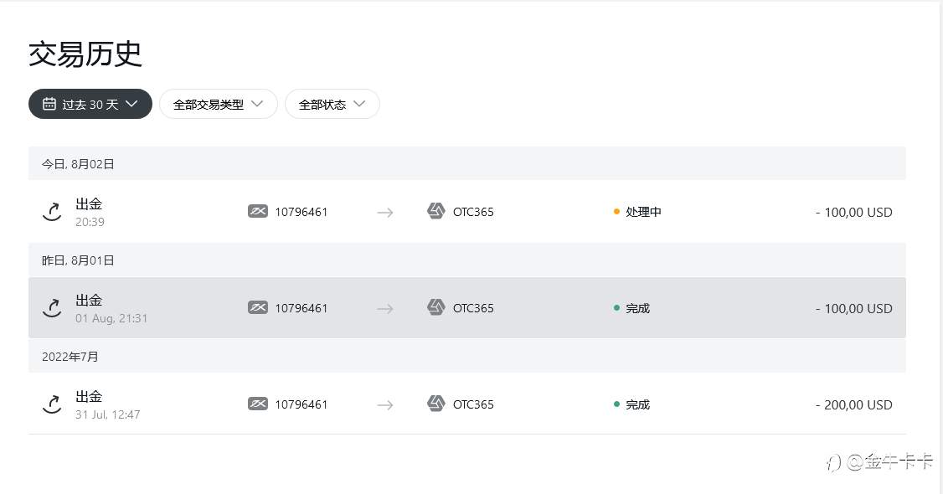Select the 处理中 status text
The width and height of the screenshot is (943, 494).
pos(643,212)
